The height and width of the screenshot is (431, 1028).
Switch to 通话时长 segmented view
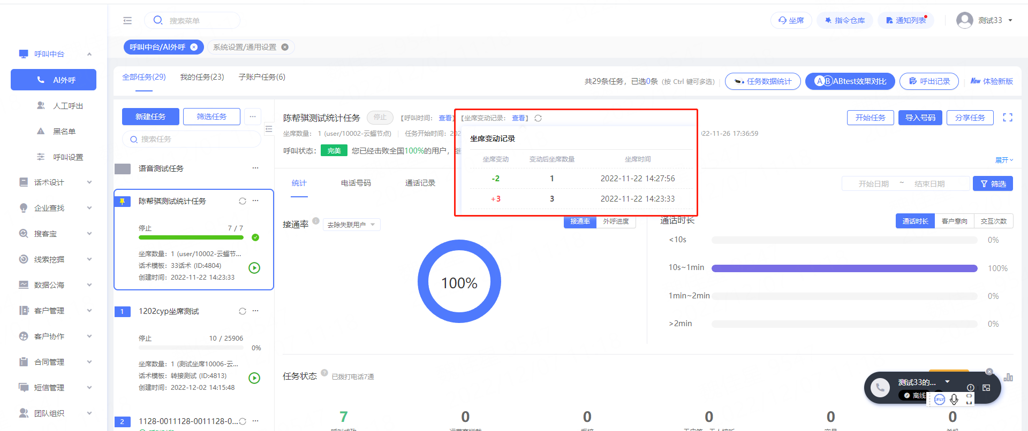pos(915,221)
